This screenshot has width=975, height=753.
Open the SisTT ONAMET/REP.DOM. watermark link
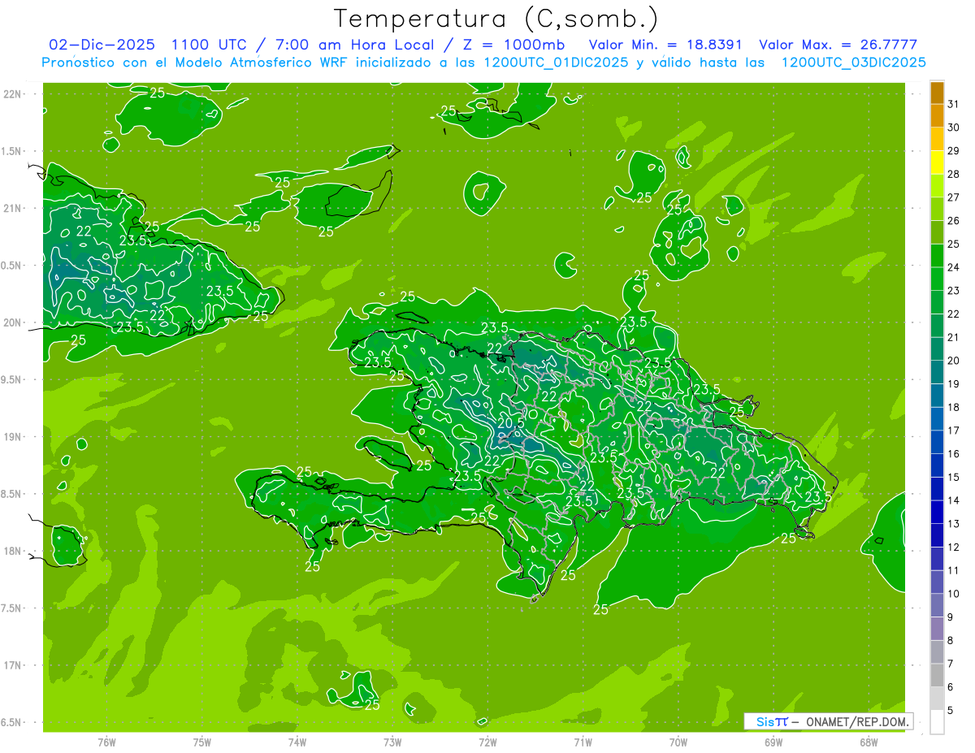pyautogui.click(x=827, y=721)
